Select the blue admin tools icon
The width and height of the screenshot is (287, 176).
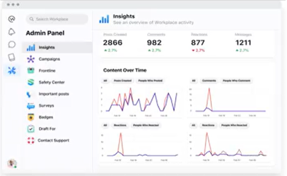[12, 71]
